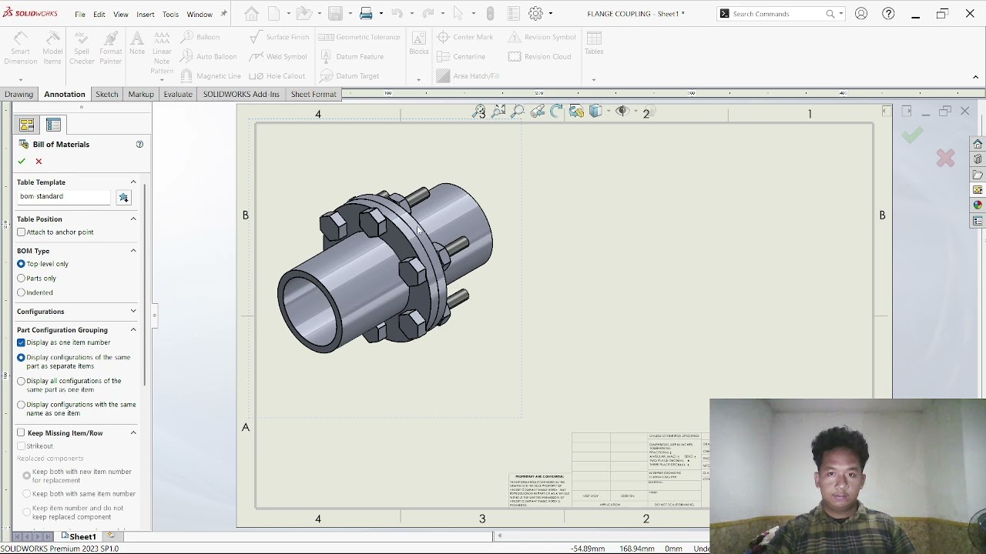
Task: Expand Configurations section
Action: (133, 312)
